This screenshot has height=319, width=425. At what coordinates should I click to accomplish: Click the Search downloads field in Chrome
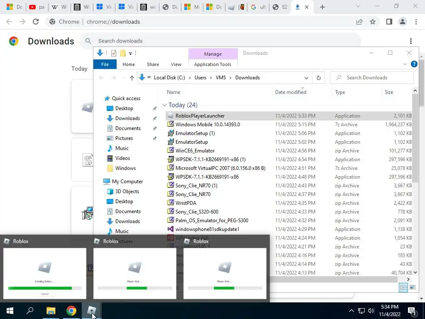click(220, 41)
